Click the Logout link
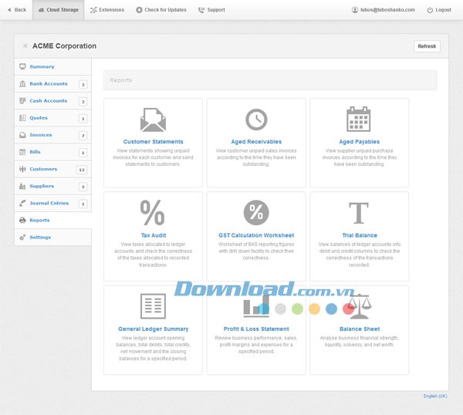 click(438, 10)
